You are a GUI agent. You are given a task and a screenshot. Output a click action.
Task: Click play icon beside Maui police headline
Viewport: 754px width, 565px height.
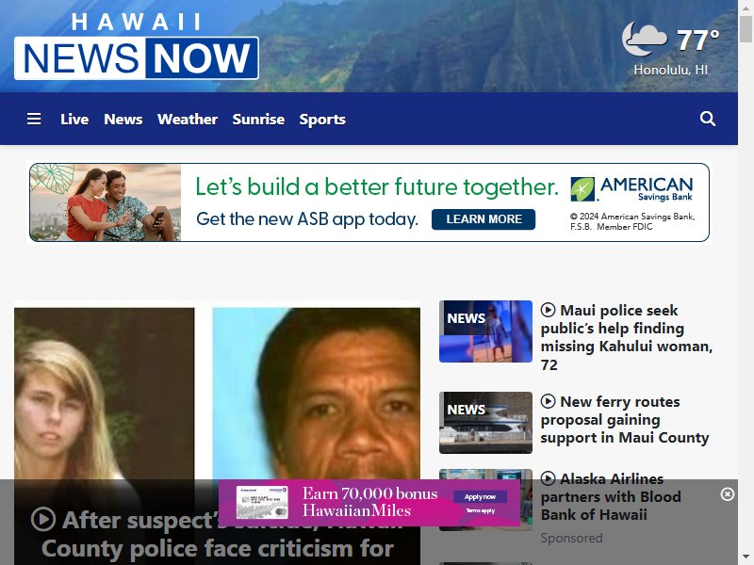pos(548,310)
